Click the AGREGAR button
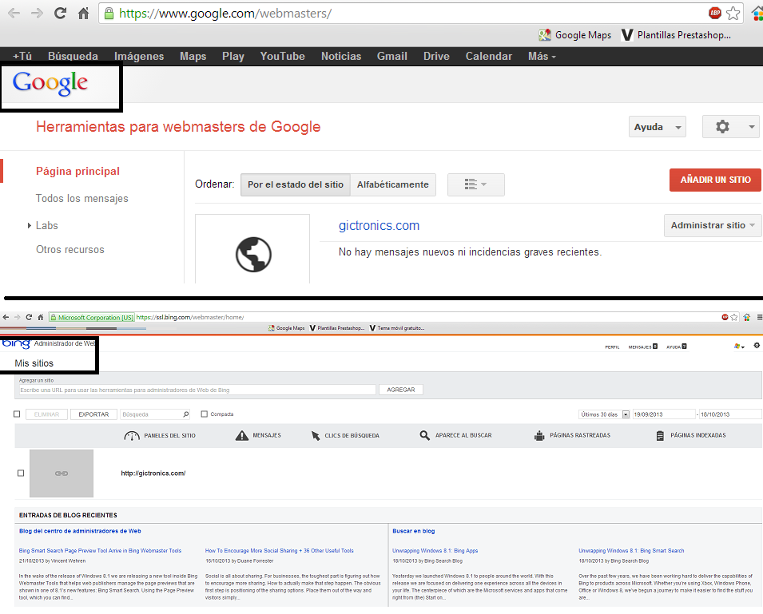763x614 pixels. pyautogui.click(x=401, y=390)
